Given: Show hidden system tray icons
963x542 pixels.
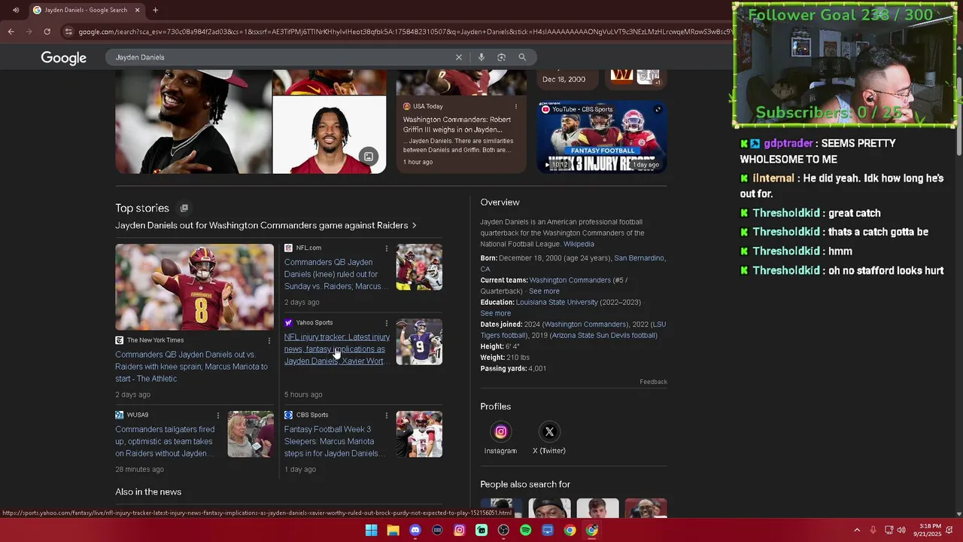Looking at the screenshot, I should (857, 530).
